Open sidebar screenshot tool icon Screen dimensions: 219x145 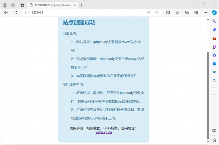click(x=214, y=131)
